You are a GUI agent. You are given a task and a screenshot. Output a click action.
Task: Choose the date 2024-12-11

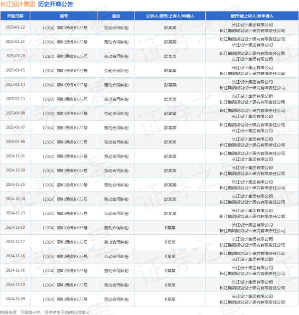pyautogui.click(x=15, y=270)
